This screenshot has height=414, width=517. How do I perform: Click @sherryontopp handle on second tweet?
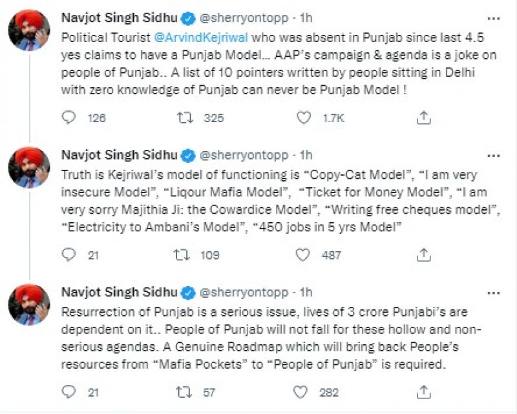click(242, 154)
